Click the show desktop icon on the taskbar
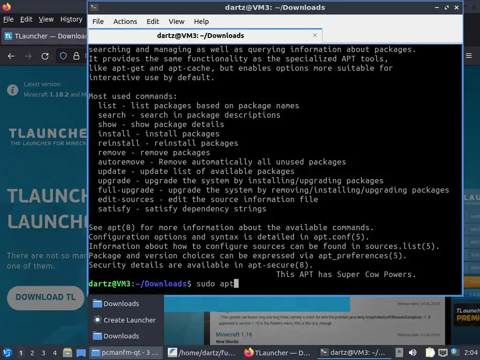The height and width of the screenshot is (360, 480). click(81, 352)
